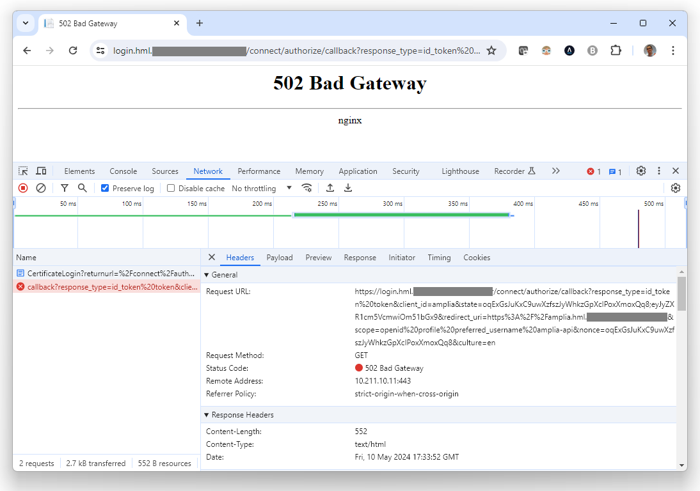
Task: Select the inspect element picker icon
Action: pos(23,171)
